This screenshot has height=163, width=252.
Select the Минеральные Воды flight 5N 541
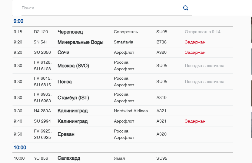click(80, 42)
